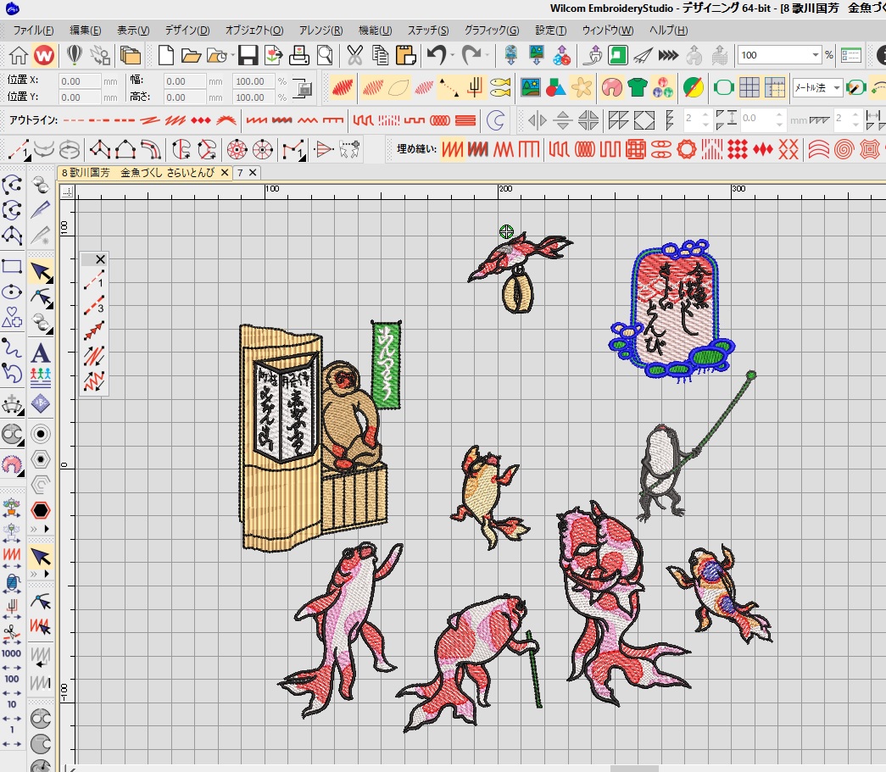Open the zoom percentage dropdown showing 100
Screen dimensions: 886x772
click(x=816, y=55)
